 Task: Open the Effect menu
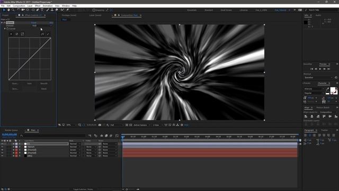[x=38, y=6]
